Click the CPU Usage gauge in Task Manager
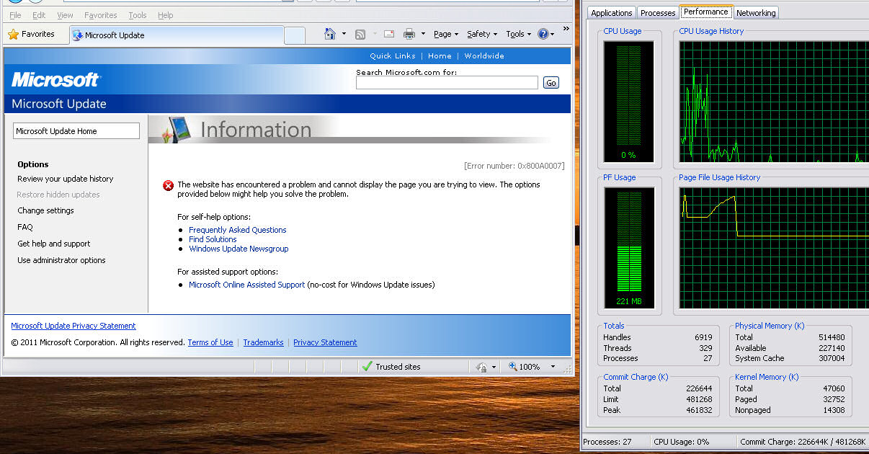869x454 pixels. tap(629, 101)
